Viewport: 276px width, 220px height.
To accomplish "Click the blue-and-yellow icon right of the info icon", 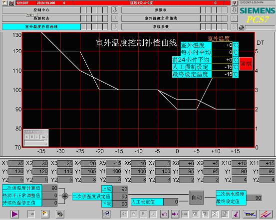I will click(x=250, y=214).
